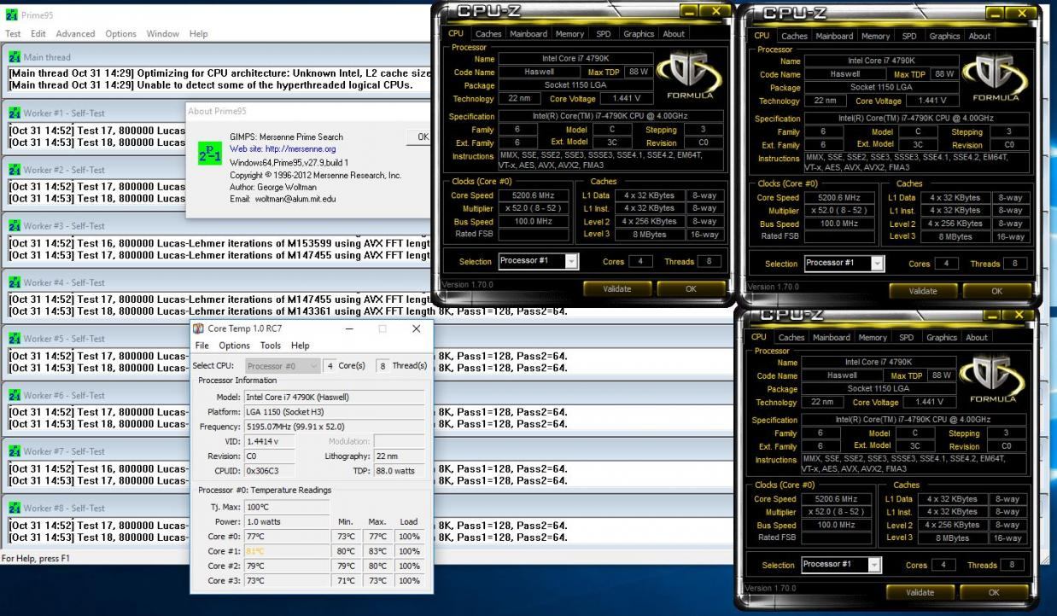
Task: Click OK in the lower-right CPU-Z window
Action: coord(993,592)
